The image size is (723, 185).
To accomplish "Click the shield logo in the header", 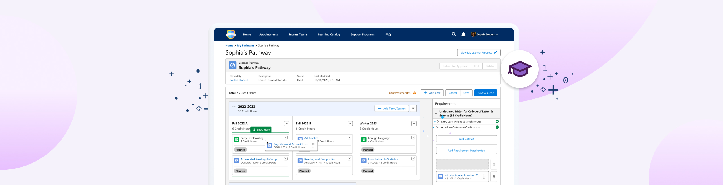I will pyautogui.click(x=231, y=34).
